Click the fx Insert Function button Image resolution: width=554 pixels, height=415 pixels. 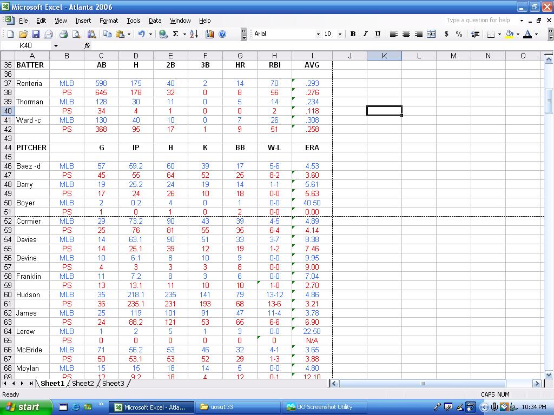tap(87, 45)
